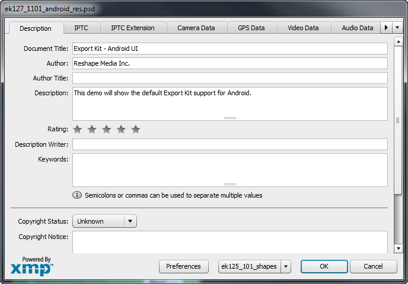Set rating to two stars
Viewport: 408px width, 284px height.
point(92,130)
